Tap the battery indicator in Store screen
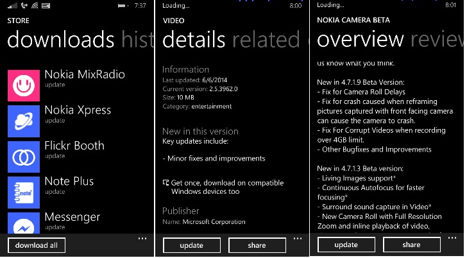This screenshot has width=467, height=258. pos(123,6)
